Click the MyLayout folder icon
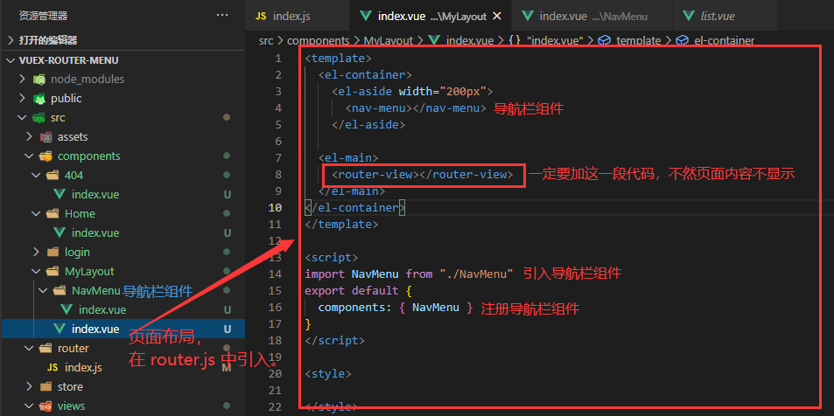This screenshot has width=834, height=416. (x=53, y=271)
